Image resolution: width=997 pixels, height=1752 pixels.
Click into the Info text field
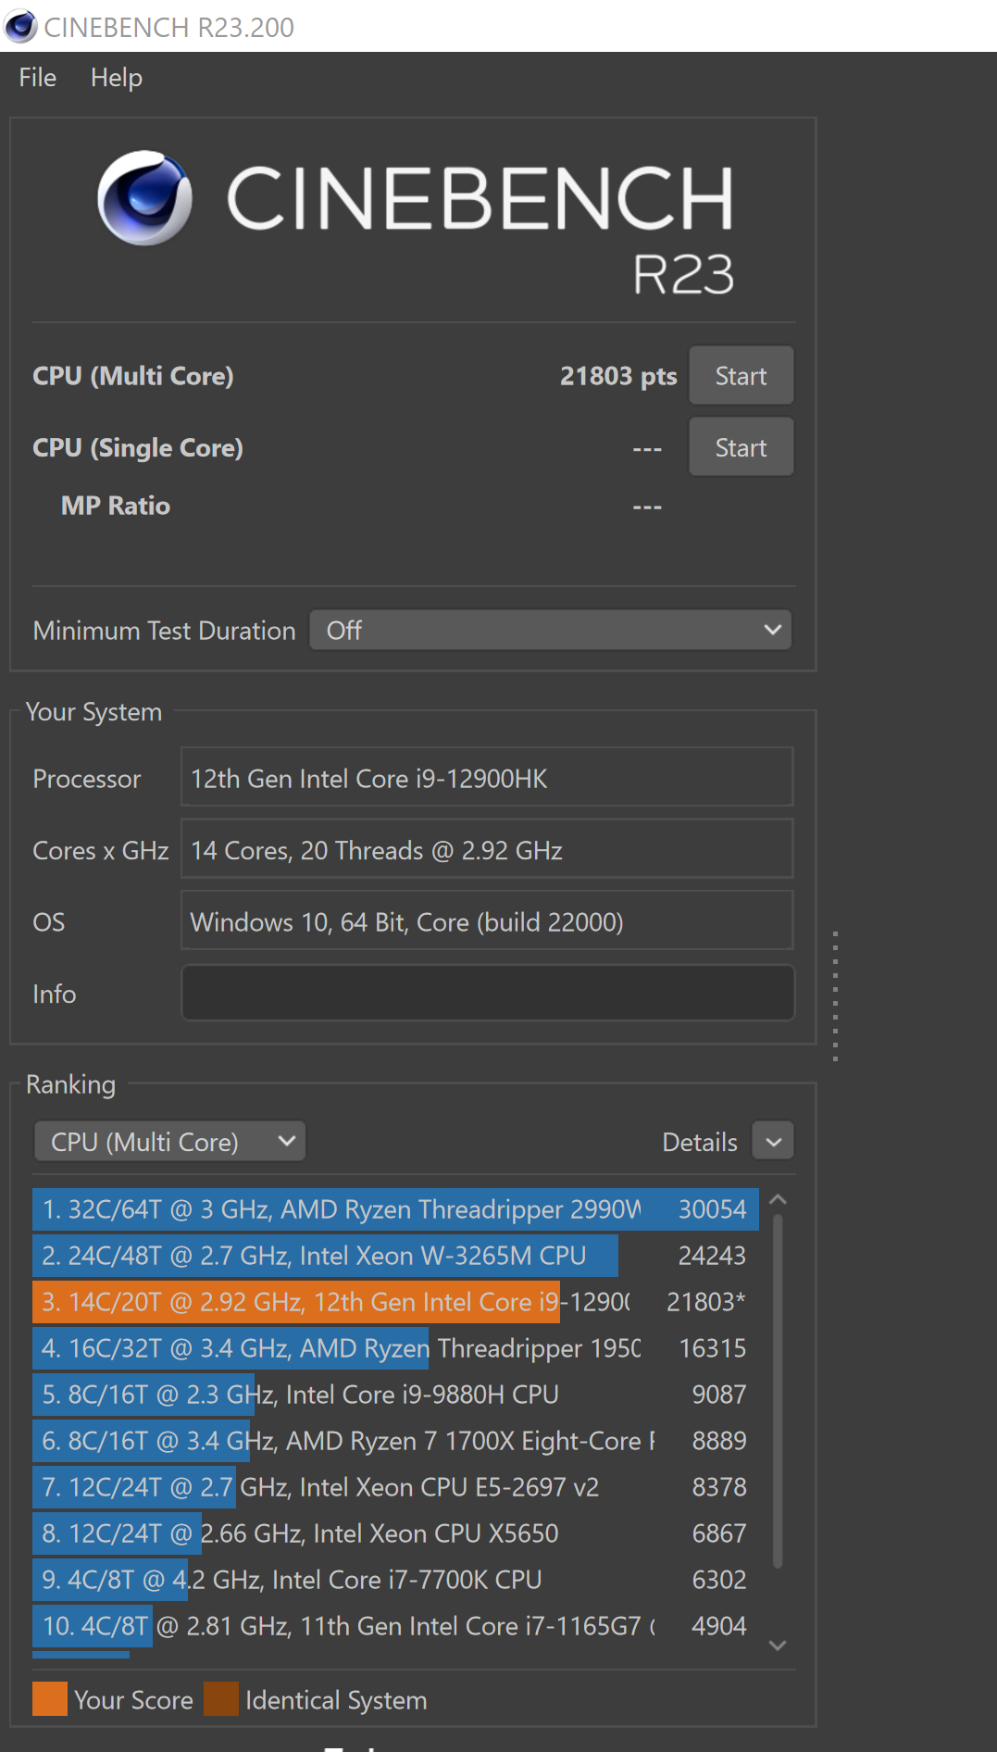pyautogui.click(x=487, y=994)
